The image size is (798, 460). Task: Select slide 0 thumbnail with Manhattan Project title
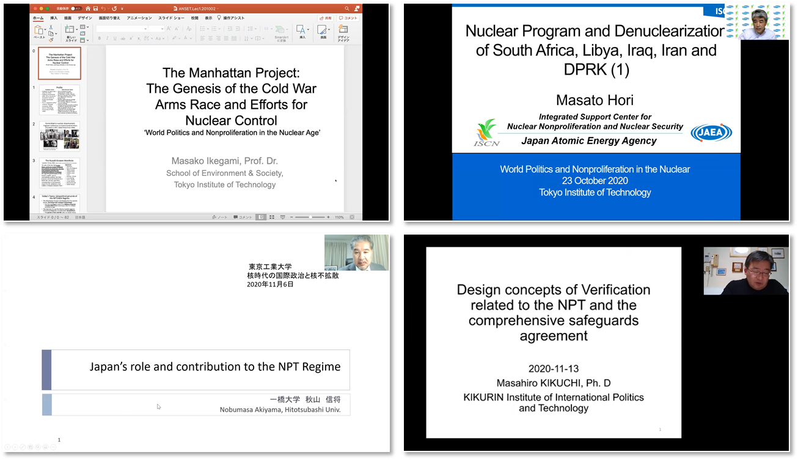click(x=59, y=63)
